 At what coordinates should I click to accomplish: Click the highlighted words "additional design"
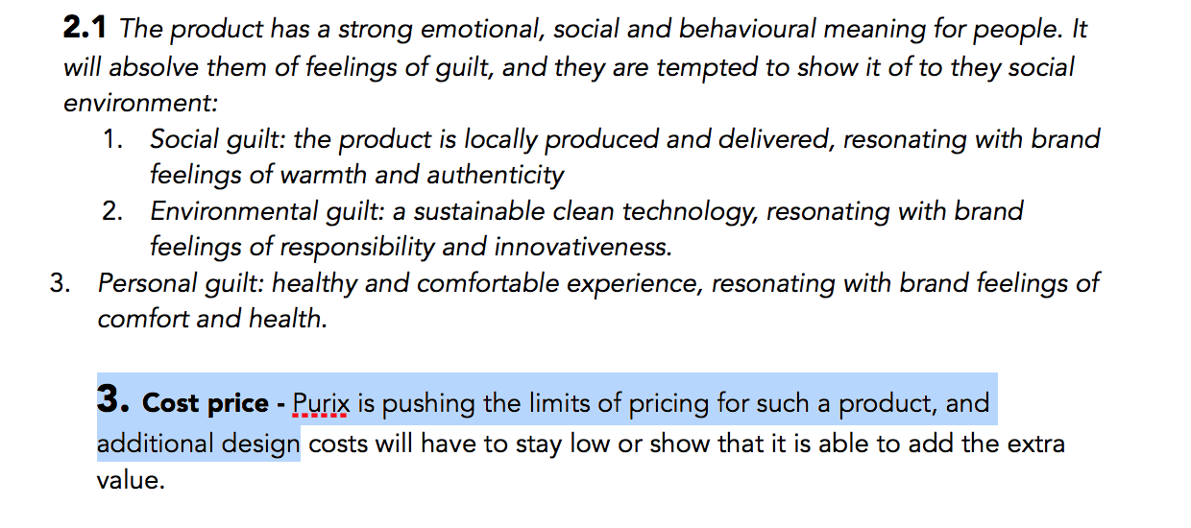[x=198, y=444]
